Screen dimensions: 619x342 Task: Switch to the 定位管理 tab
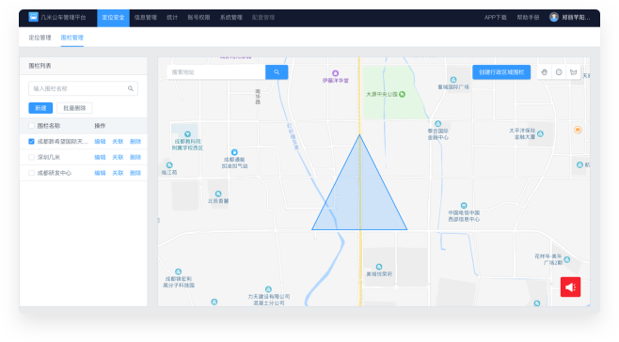tap(40, 38)
